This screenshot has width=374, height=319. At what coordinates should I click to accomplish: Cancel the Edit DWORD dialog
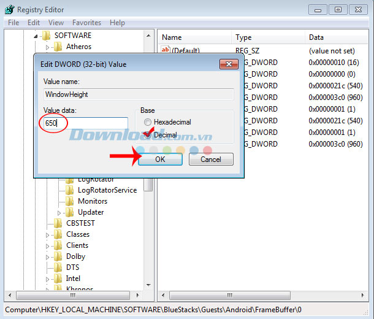[x=211, y=159]
